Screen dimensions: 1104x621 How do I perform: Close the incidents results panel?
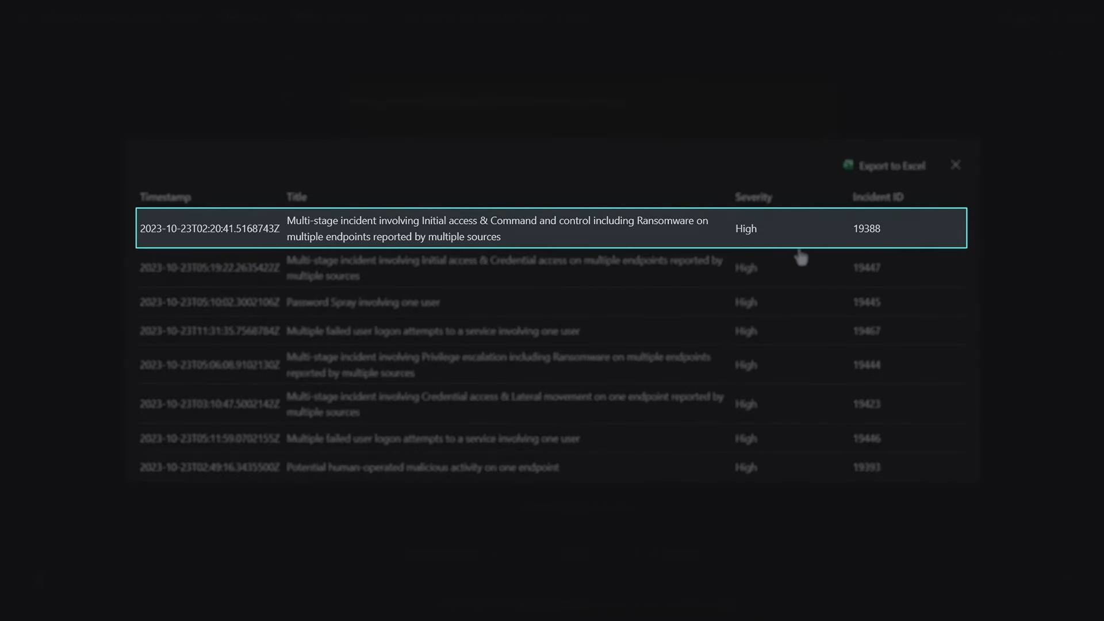click(x=956, y=165)
